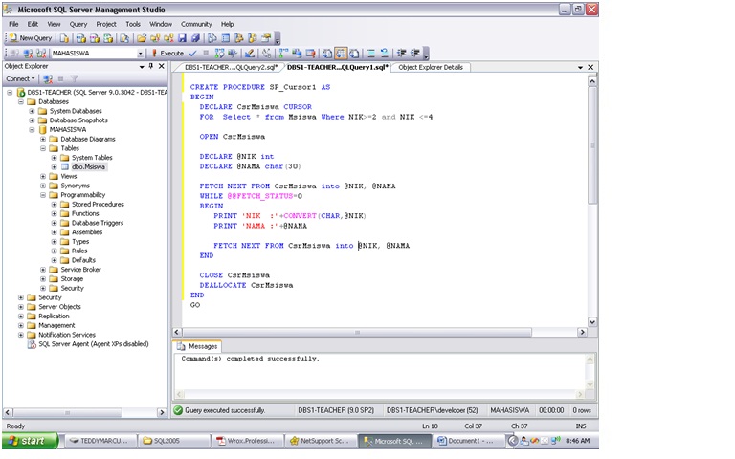Click the Server Objects folder

[59, 307]
